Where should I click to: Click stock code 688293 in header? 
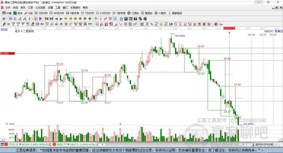269,31
